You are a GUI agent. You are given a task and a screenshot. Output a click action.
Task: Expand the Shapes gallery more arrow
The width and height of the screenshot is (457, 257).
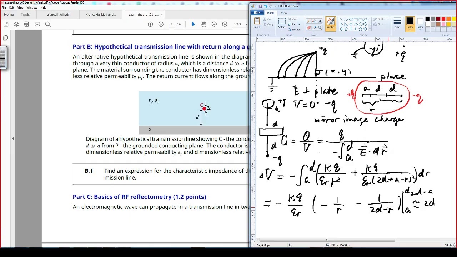(x=370, y=29)
